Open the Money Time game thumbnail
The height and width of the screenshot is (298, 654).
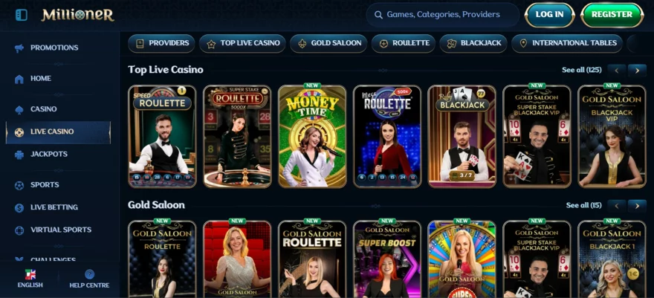[312, 136]
